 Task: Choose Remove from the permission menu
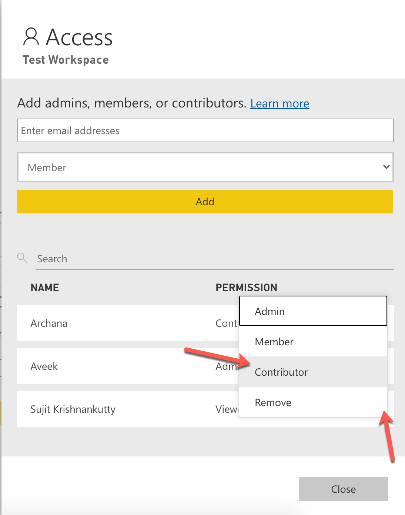pyautogui.click(x=313, y=402)
